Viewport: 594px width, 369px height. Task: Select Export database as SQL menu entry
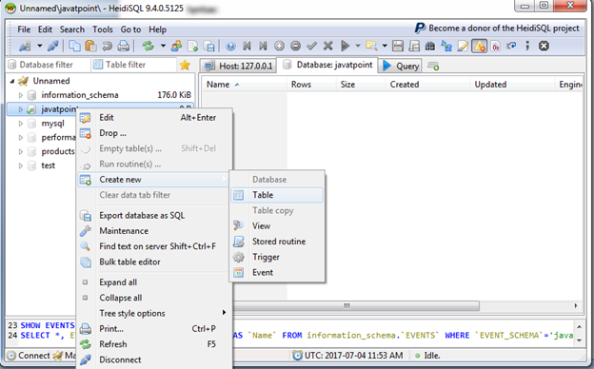coord(154,216)
